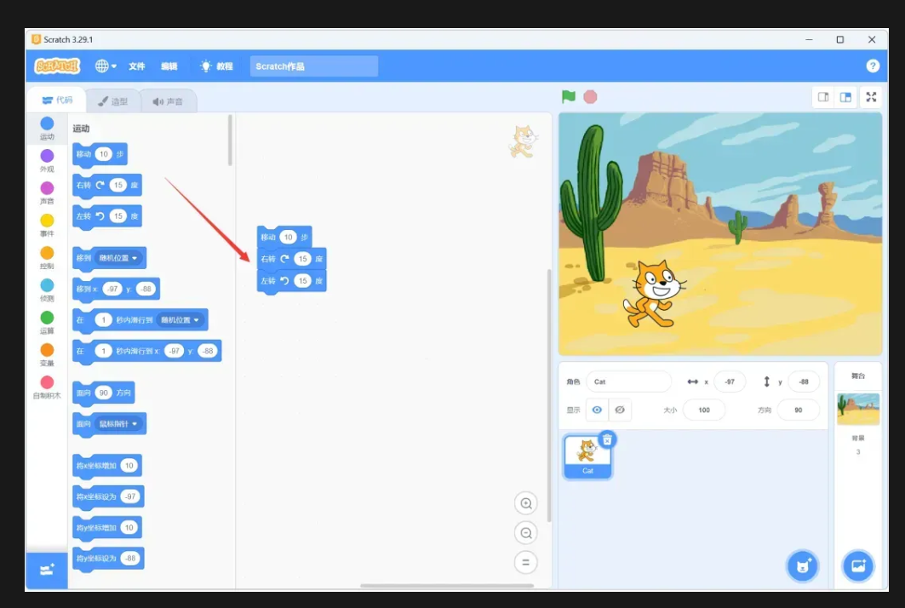
Task: Click 将y坐标设为 -88 block
Action: coord(108,559)
